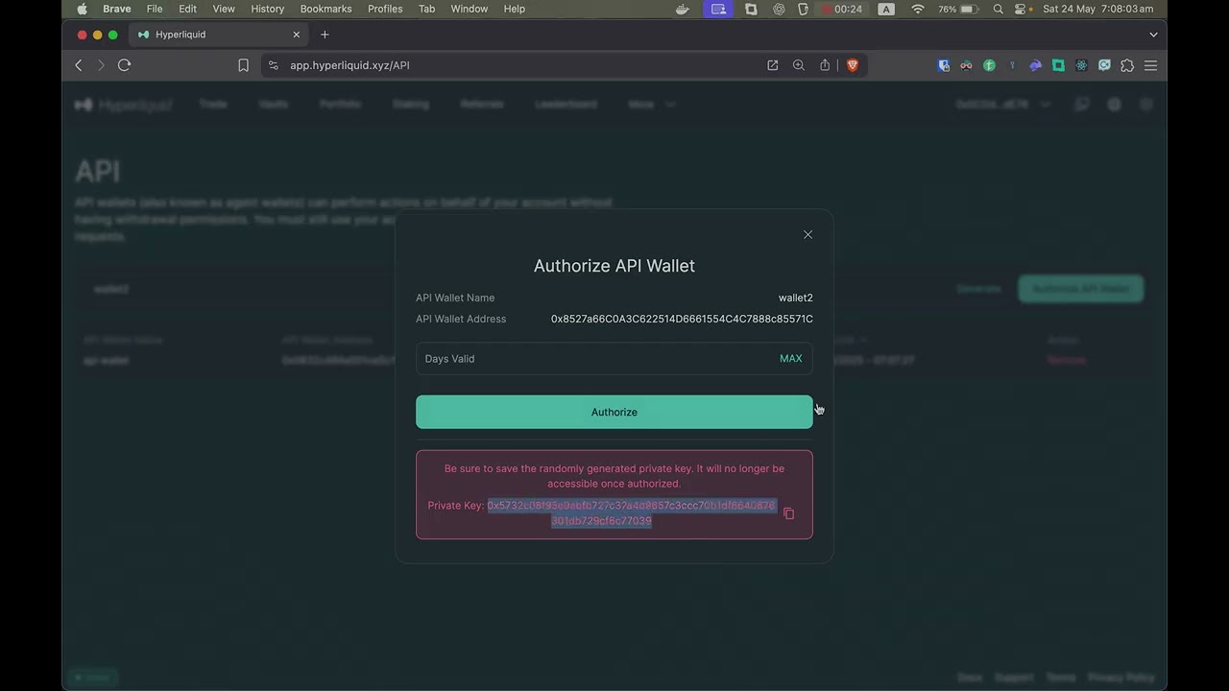Click the API wallet address value

point(682,319)
